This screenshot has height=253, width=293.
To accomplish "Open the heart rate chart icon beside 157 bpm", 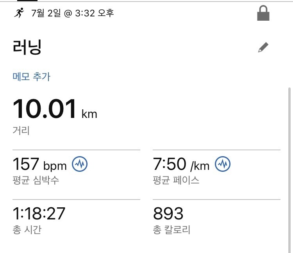I will (80, 164).
